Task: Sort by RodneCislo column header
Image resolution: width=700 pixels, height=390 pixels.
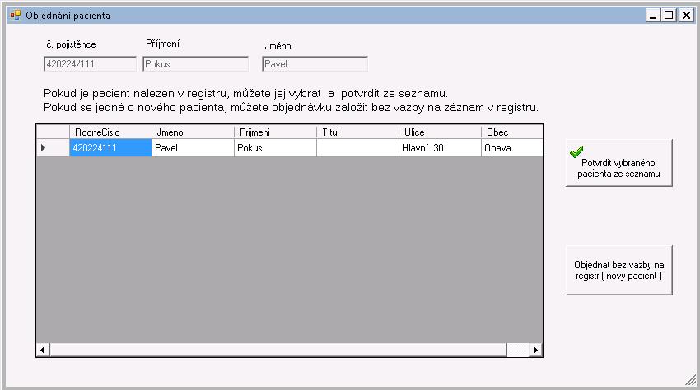Action: tap(110, 132)
